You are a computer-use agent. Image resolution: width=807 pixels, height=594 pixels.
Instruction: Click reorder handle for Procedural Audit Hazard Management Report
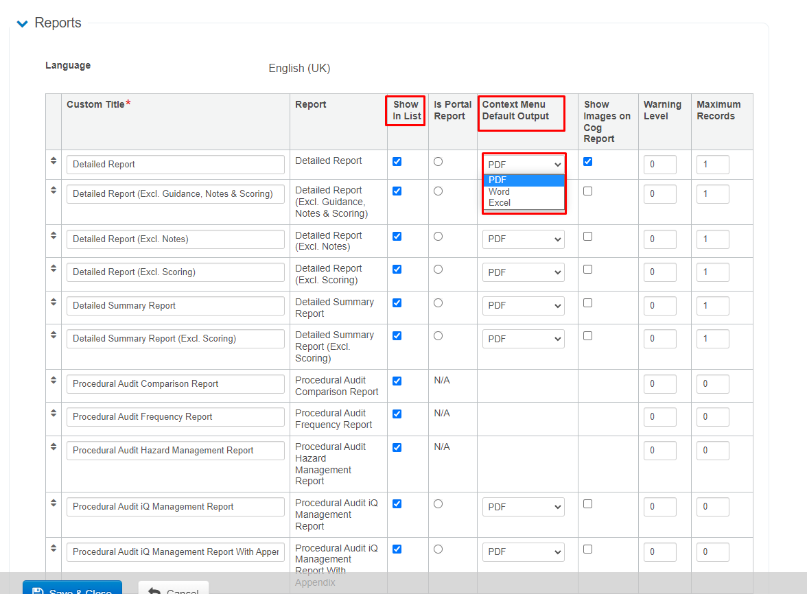54,447
